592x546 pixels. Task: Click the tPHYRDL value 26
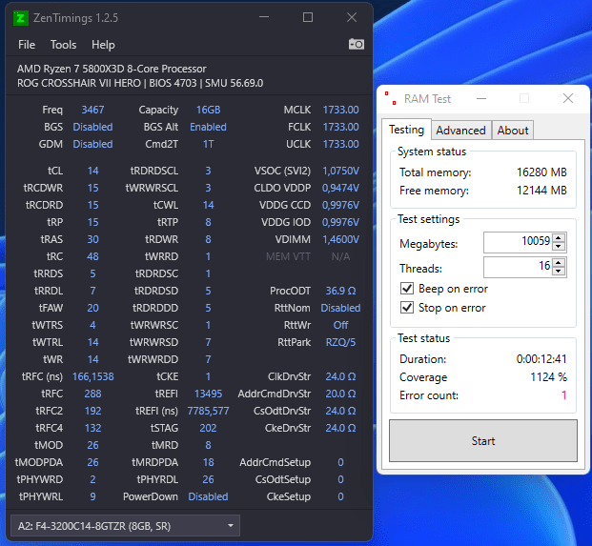[x=208, y=479]
